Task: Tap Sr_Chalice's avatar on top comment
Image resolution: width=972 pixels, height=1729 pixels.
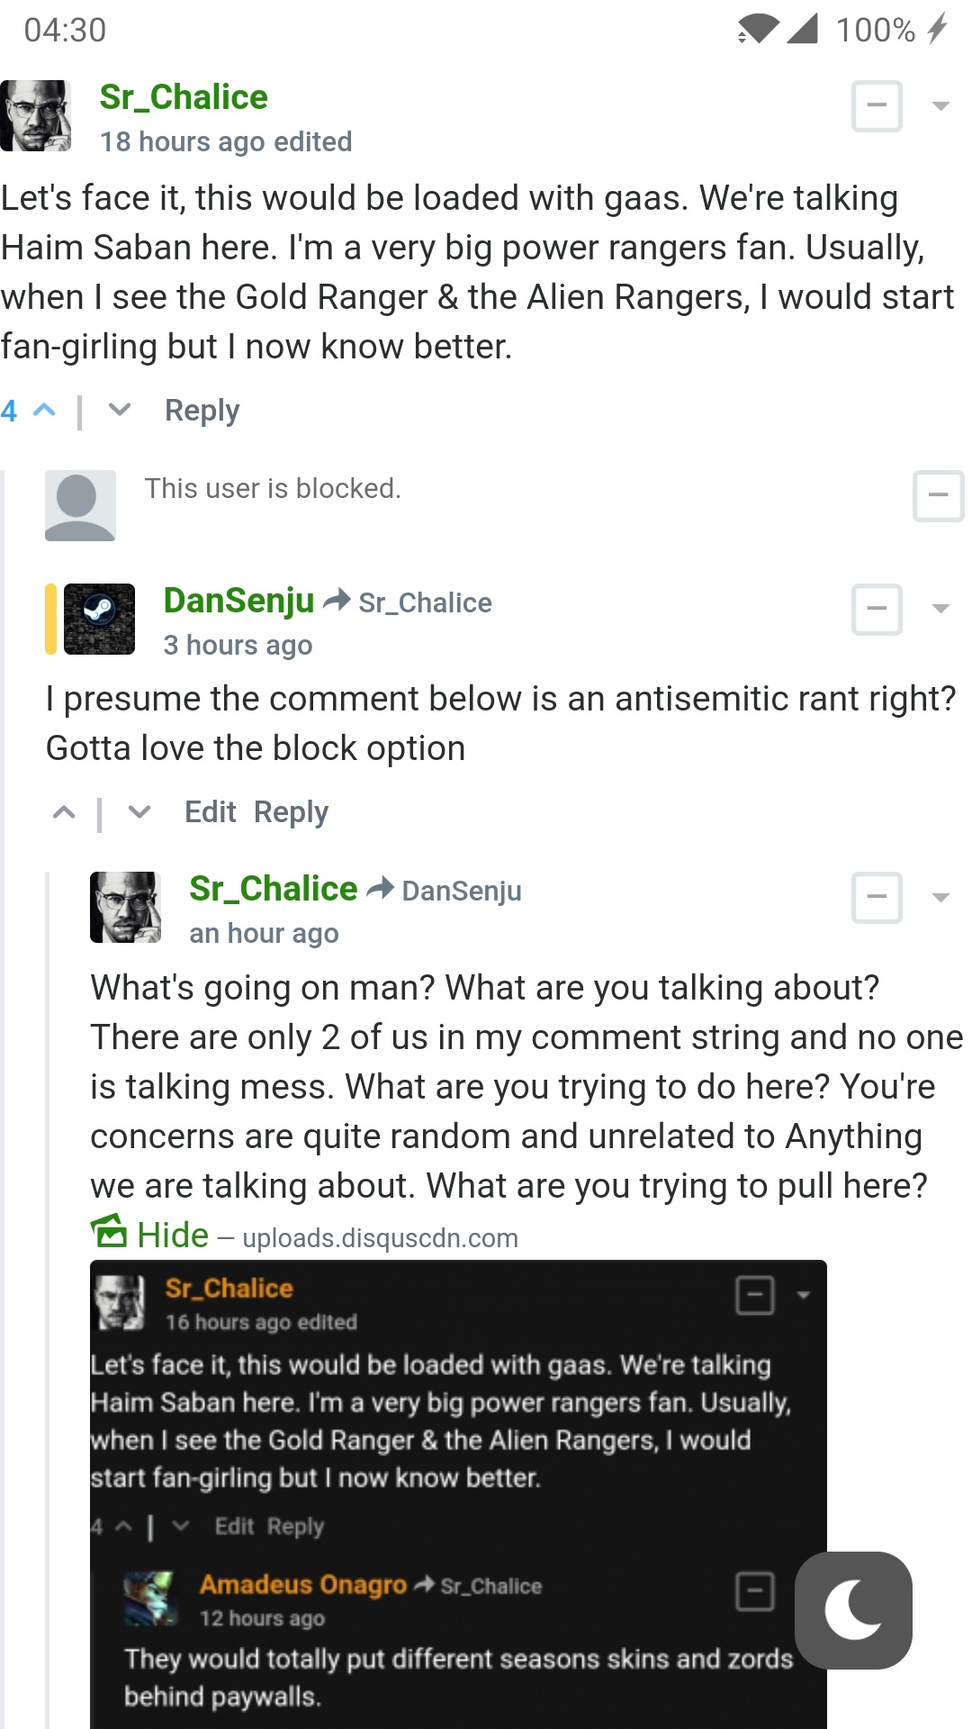Action: pyautogui.click(x=36, y=116)
